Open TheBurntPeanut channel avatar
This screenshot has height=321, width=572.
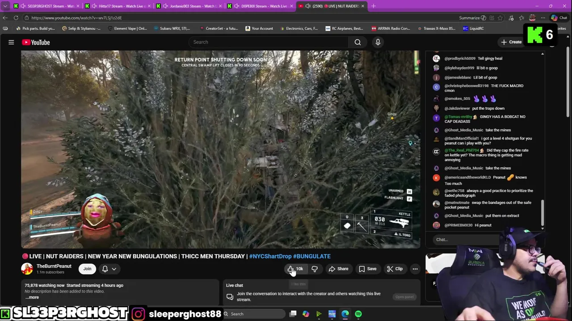click(27, 269)
